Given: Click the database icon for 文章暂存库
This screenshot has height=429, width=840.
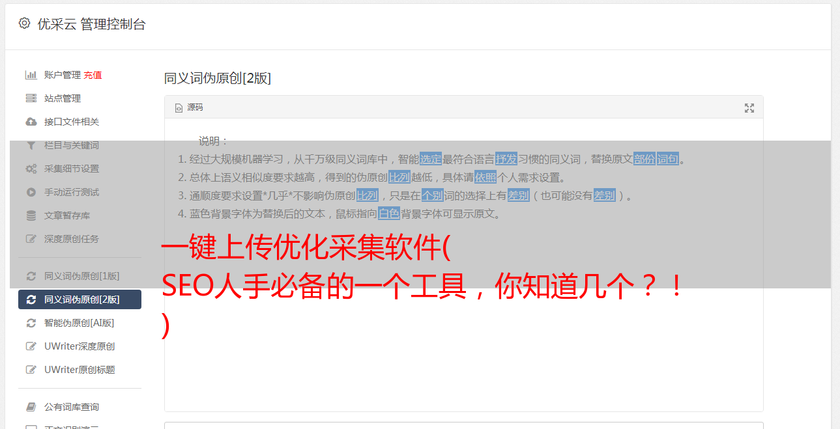Looking at the screenshot, I should coord(31,215).
